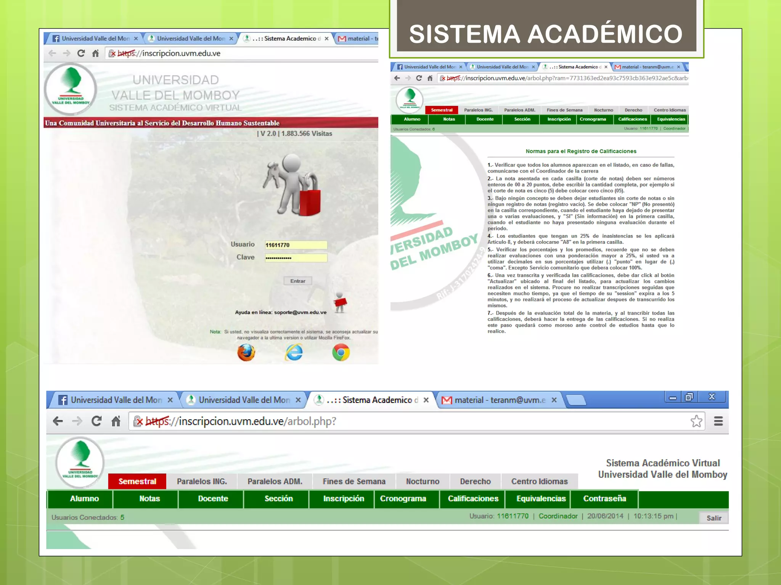The image size is (781, 585).
Task: Reload page in top-right browser window
Action: [419, 78]
